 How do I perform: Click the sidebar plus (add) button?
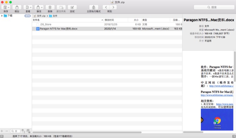tap(2, 131)
